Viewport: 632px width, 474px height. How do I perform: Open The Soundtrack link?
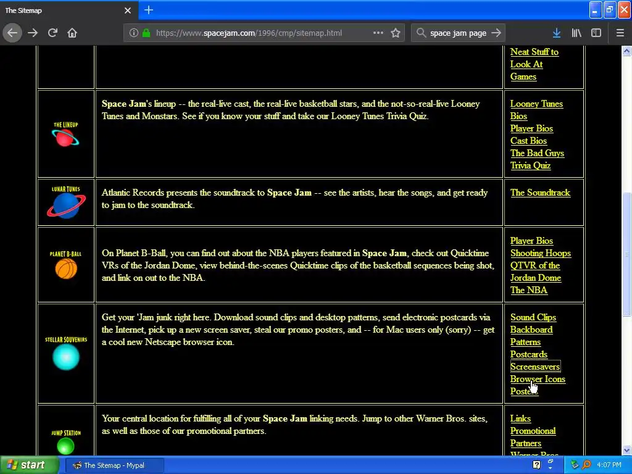click(540, 193)
